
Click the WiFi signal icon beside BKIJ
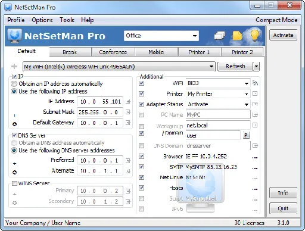255,83
